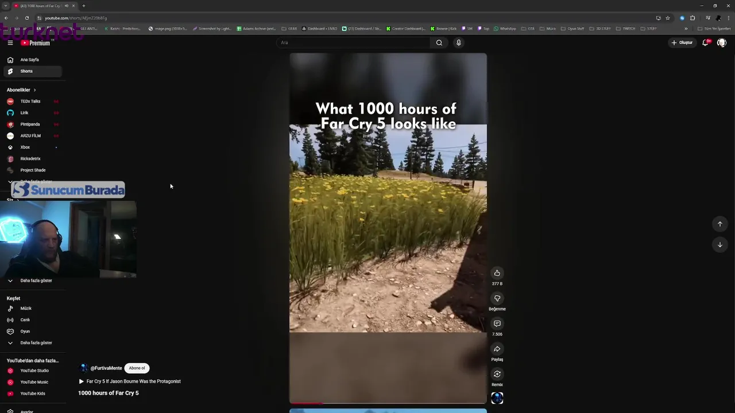The height and width of the screenshot is (413, 735).
Task: Start voice search with microphone icon
Action: pyautogui.click(x=458, y=42)
